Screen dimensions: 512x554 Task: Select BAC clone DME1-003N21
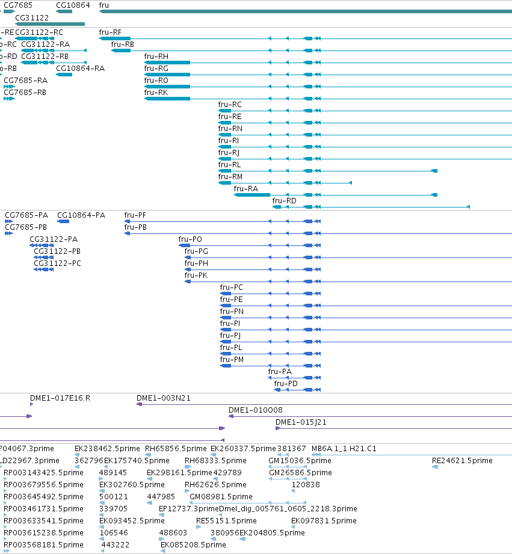(163, 398)
